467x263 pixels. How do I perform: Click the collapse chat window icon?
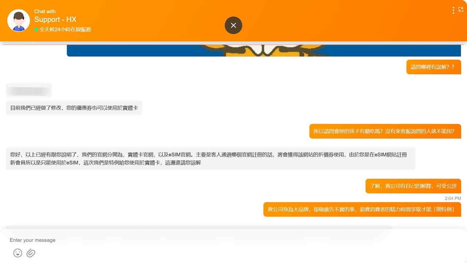click(x=461, y=9)
